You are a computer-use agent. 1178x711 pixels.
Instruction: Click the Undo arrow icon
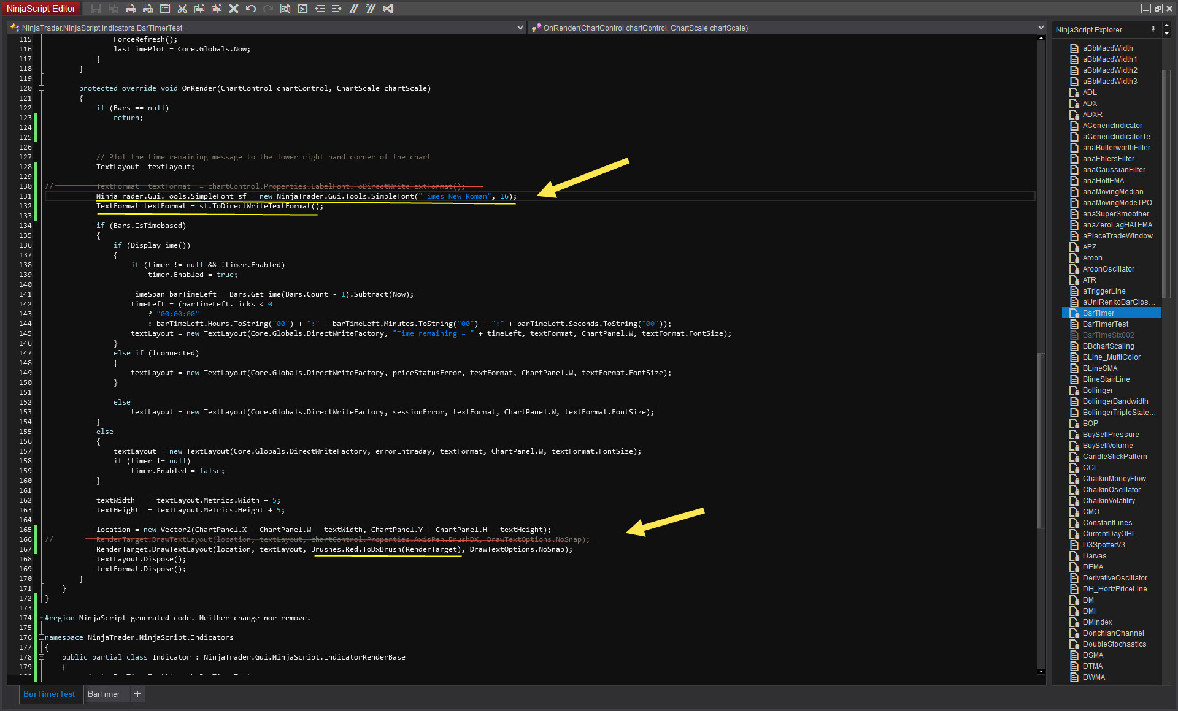(251, 9)
